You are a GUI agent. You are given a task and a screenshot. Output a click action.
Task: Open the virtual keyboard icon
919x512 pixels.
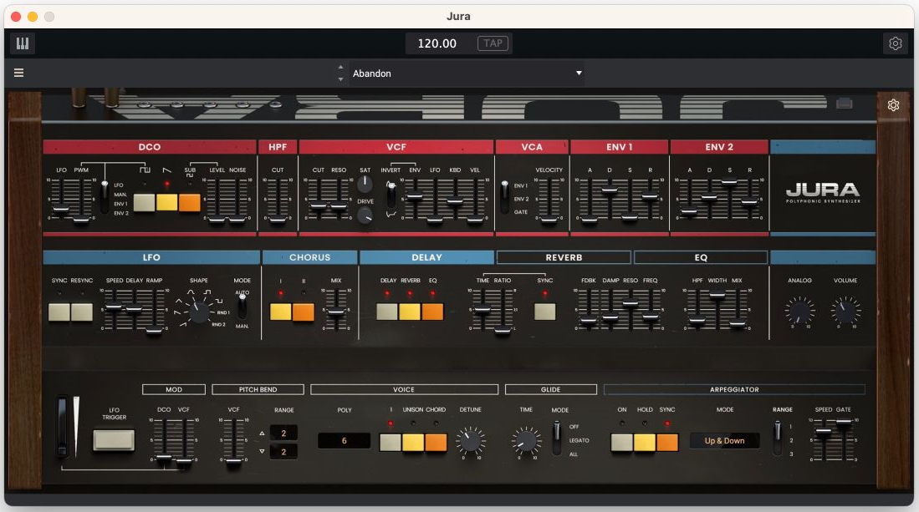pyautogui.click(x=23, y=43)
